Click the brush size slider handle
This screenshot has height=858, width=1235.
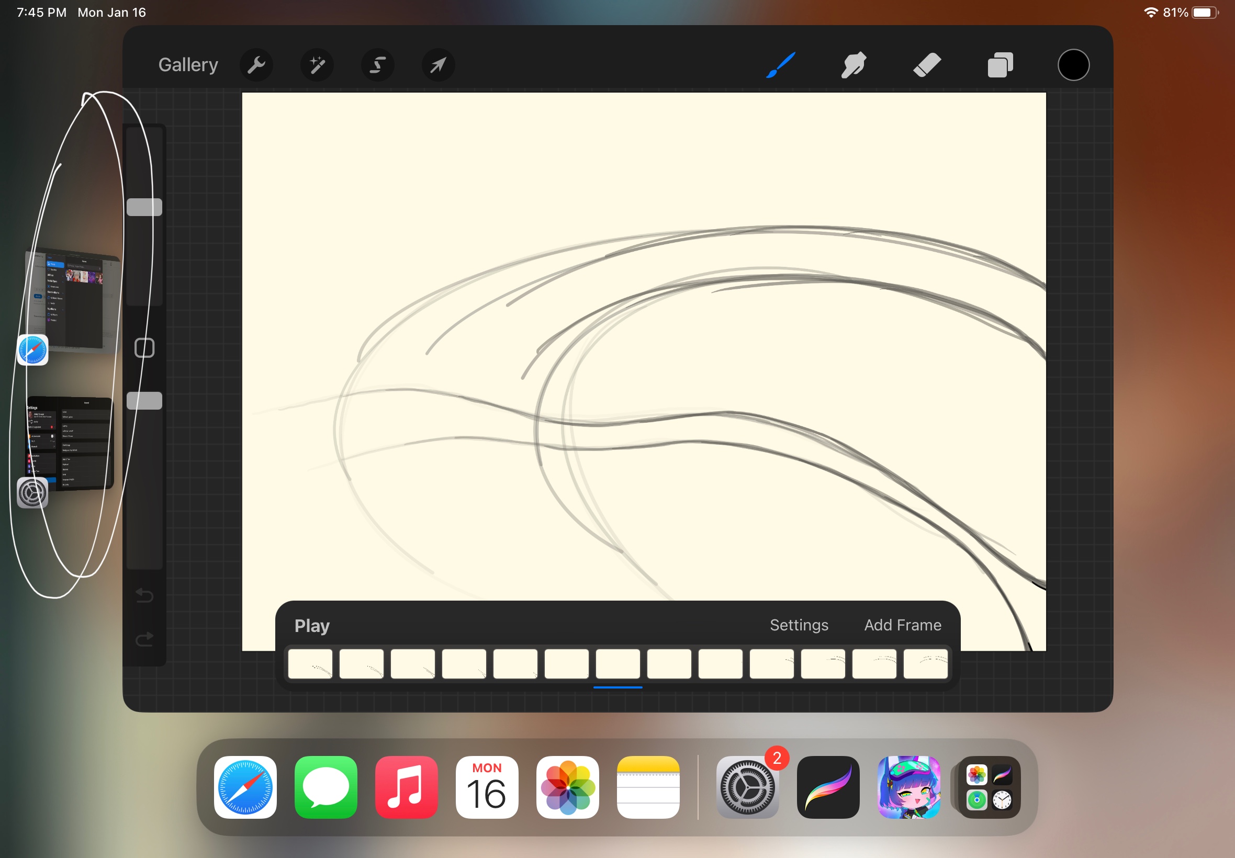(x=144, y=207)
